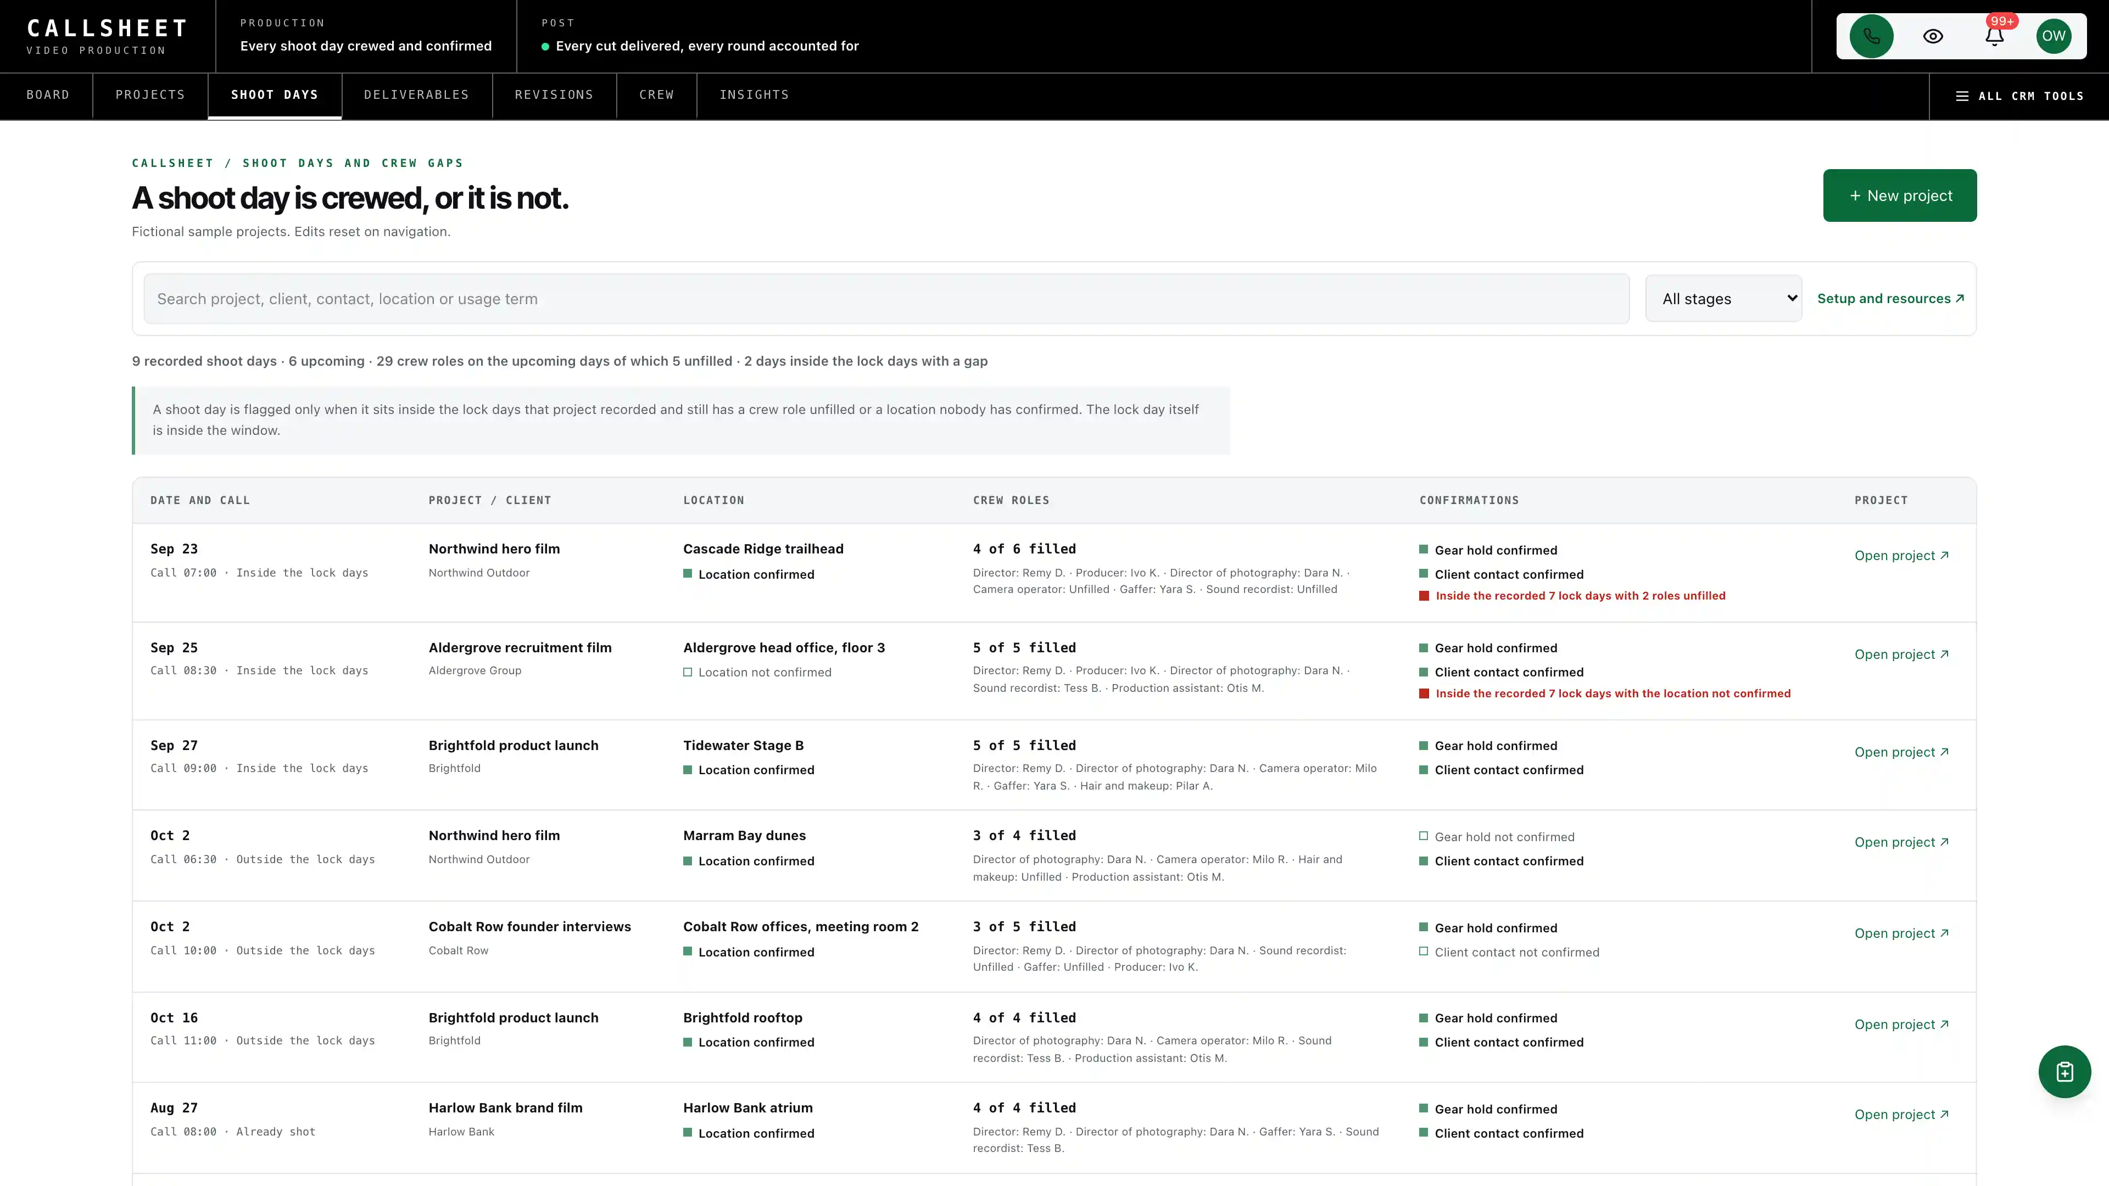Open the Production header section
This screenshot has height=1186, width=2109.
tap(366, 36)
